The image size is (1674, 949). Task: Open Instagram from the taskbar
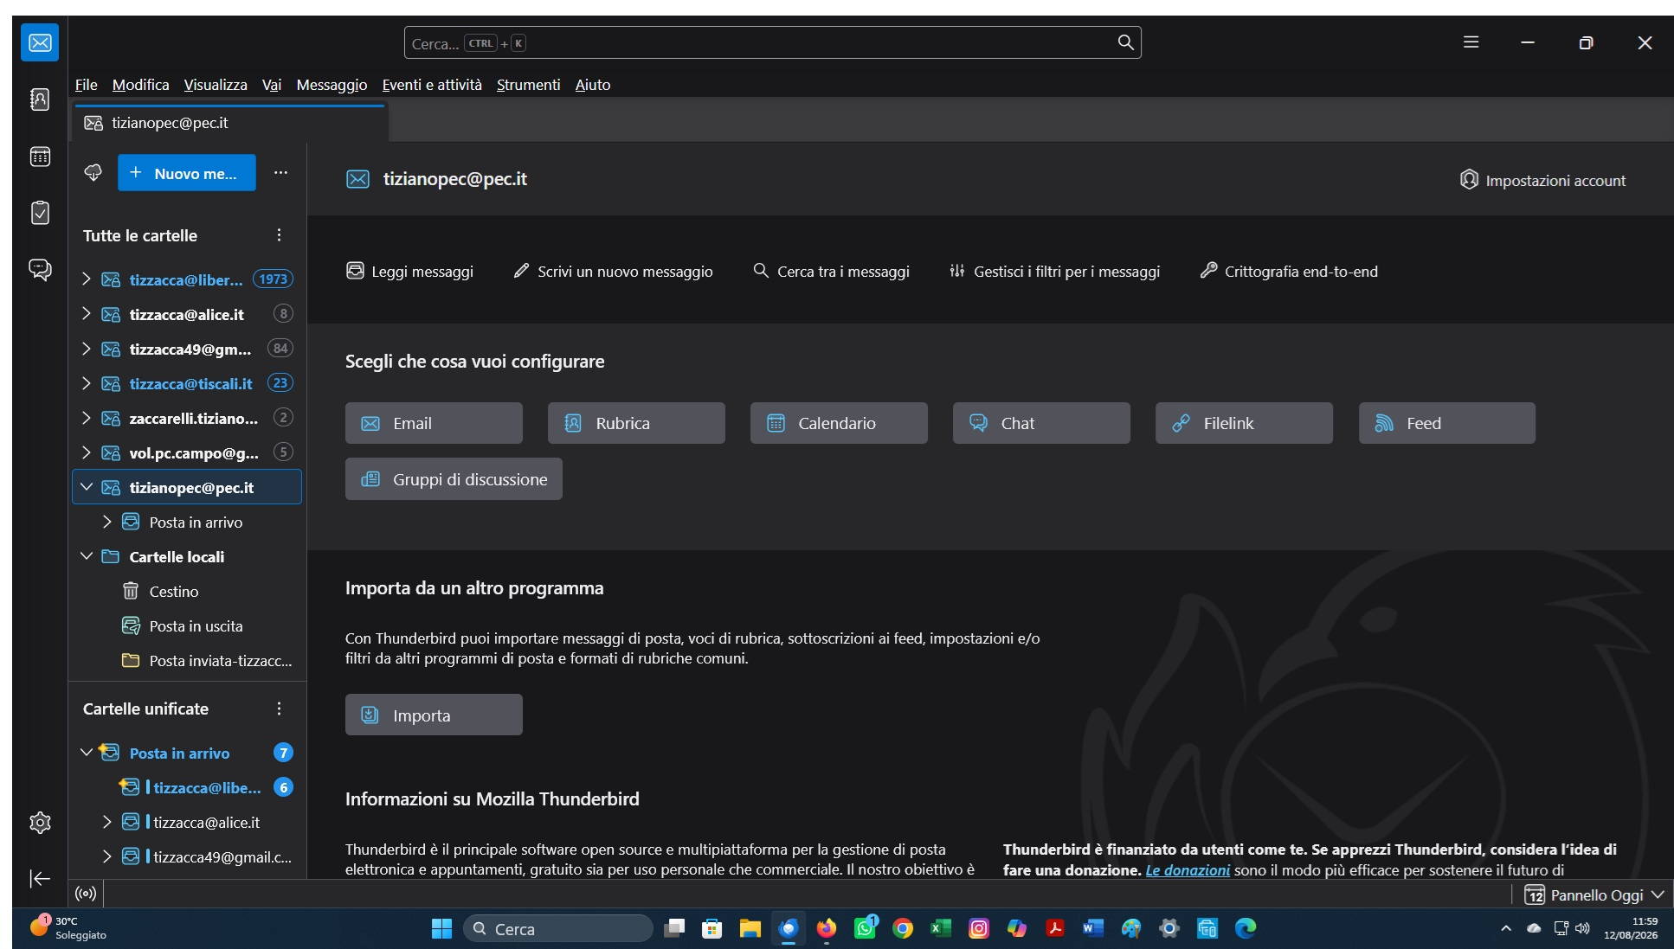979,928
